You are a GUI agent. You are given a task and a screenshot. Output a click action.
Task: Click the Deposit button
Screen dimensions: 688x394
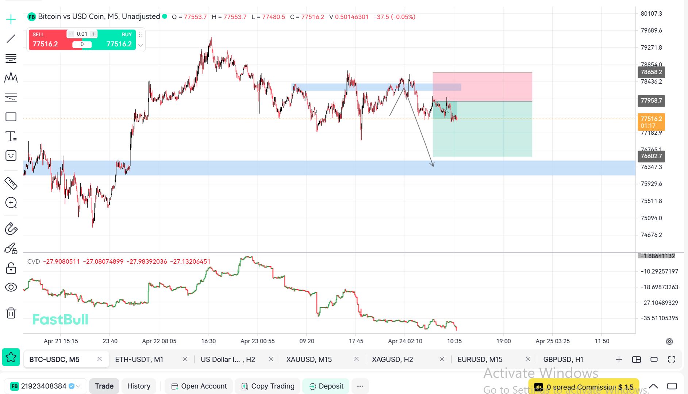326,386
